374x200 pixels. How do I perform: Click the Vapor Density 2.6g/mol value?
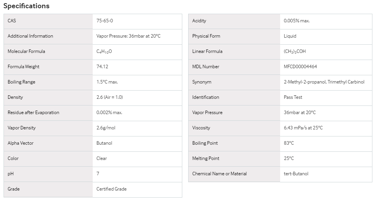[x=106, y=128]
